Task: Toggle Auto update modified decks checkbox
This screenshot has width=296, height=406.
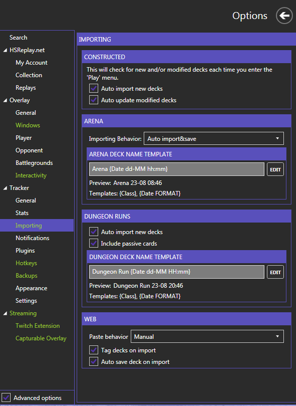Action: (x=94, y=100)
